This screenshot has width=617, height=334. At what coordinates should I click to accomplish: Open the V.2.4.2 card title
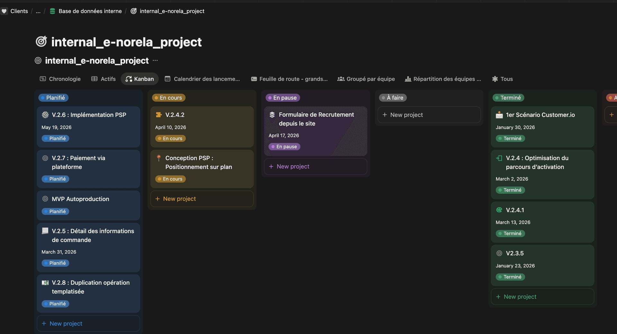(x=175, y=115)
